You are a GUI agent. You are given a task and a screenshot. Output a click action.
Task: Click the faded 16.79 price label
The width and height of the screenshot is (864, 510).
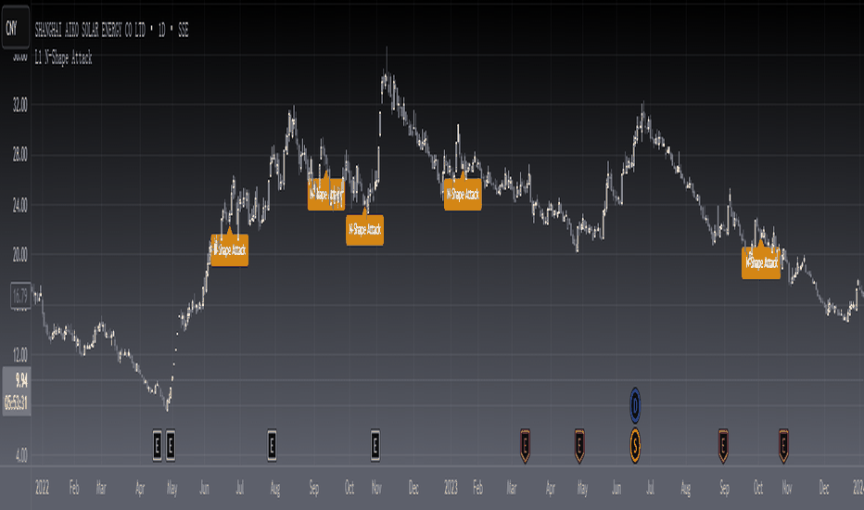click(19, 296)
